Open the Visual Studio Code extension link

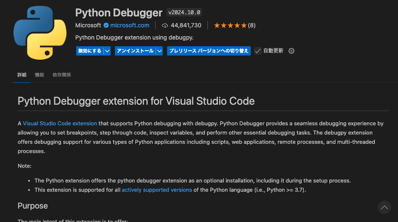click(60, 123)
